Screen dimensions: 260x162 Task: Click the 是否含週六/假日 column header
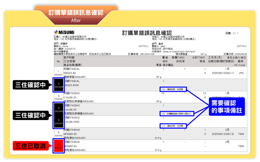[237, 57]
